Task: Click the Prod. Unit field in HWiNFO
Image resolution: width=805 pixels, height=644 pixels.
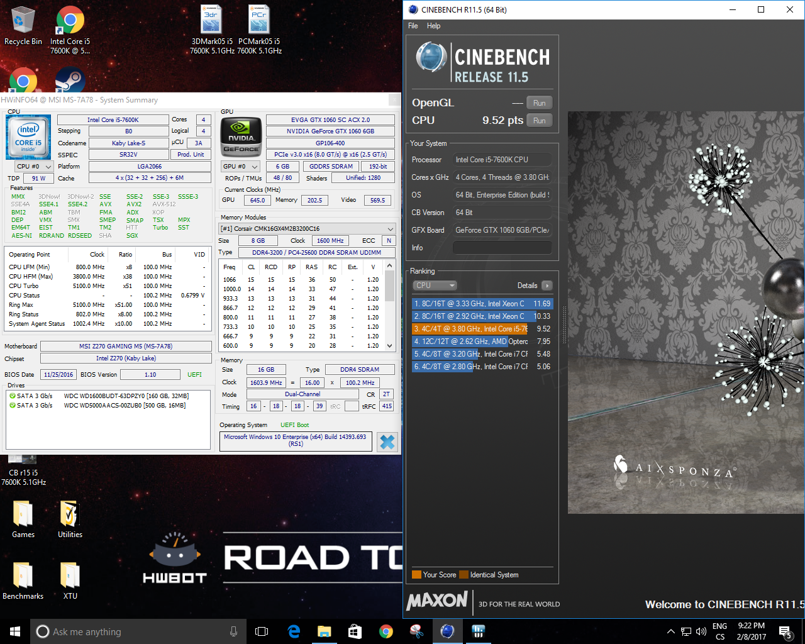Action: point(191,155)
